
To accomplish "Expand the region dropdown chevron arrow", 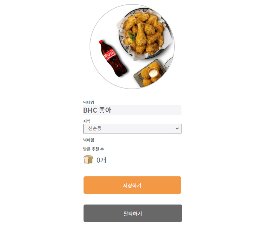I will click(177, 128).
